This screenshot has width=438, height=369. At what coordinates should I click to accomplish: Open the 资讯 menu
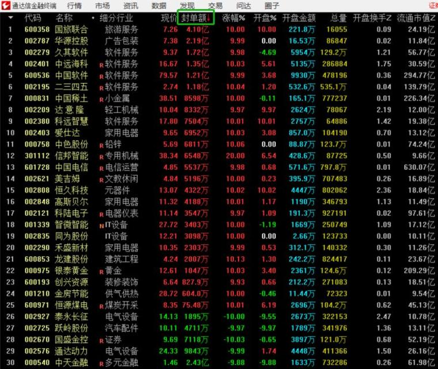[x=131, y=6]
